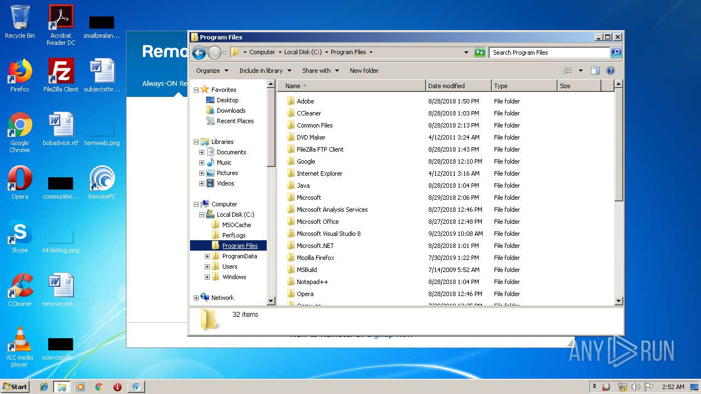Collapse the Favorites tree section
The image size is (701, 394).
tap(197, 90)
